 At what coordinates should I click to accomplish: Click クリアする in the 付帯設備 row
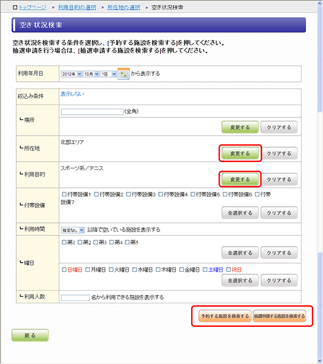[279, 213]
